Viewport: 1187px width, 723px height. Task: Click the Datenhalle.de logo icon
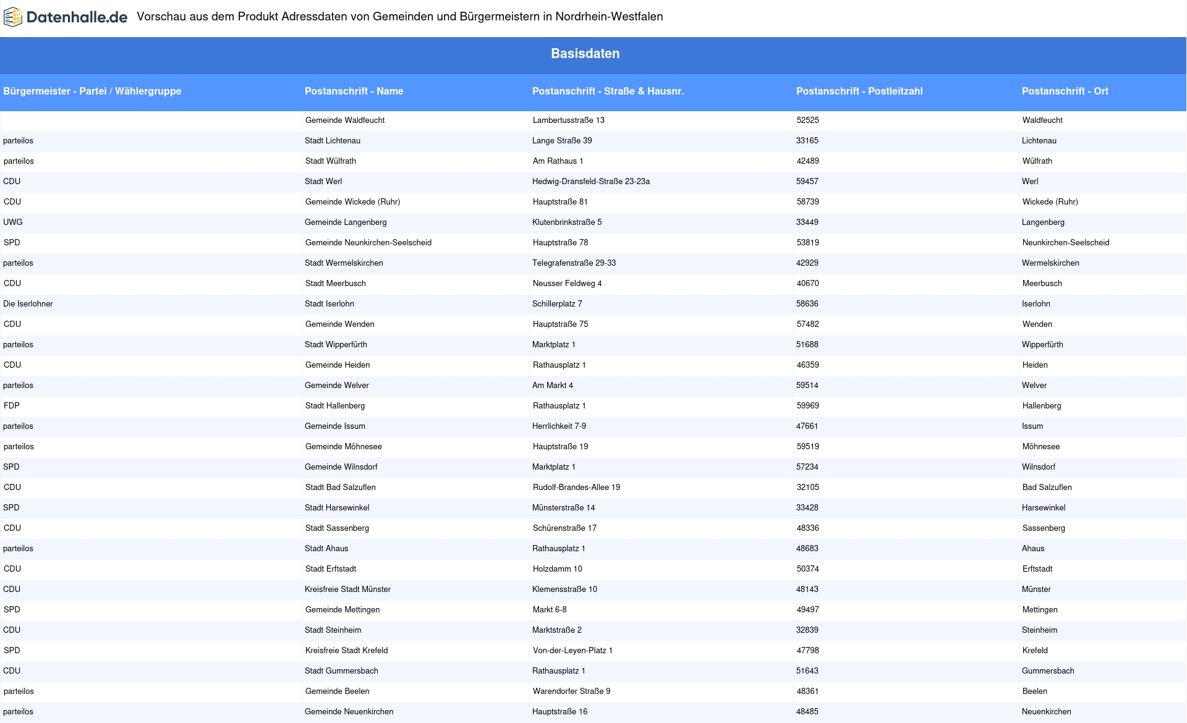13,17
